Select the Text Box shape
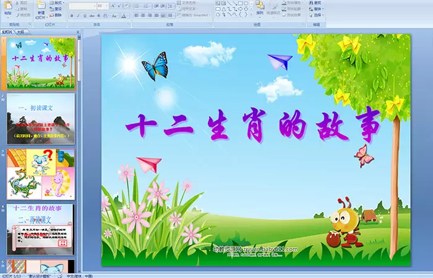 (x=218, y=3)
